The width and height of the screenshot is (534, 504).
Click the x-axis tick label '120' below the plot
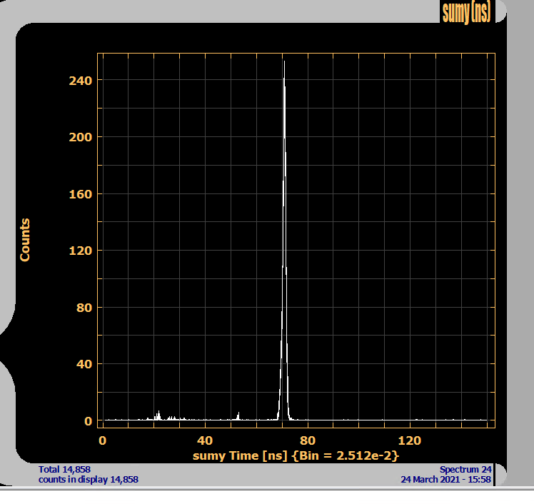coord(410,440)
